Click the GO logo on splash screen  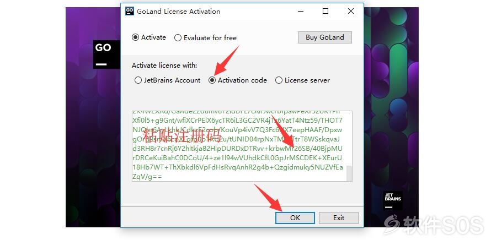[106, 54]
